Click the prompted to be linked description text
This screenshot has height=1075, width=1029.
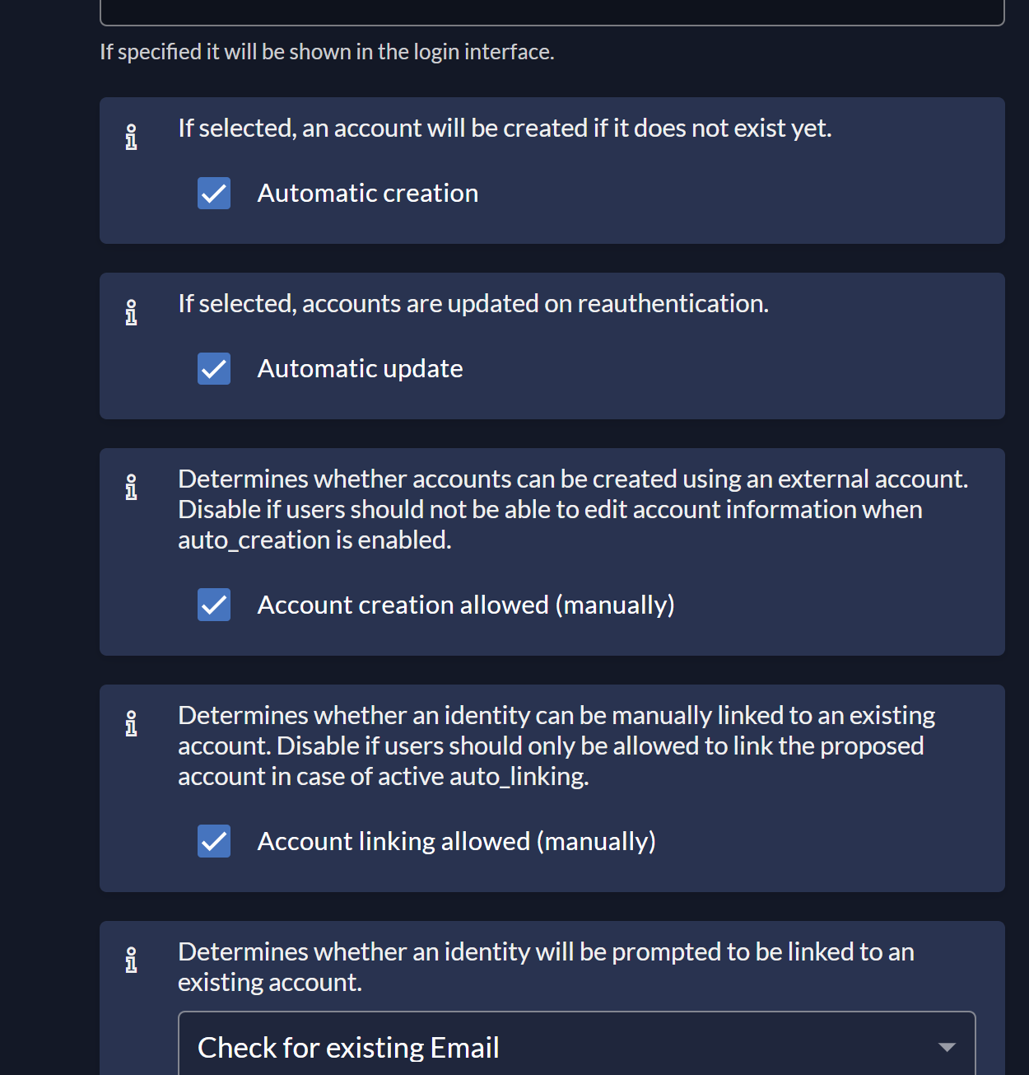pyautogui.click(x=546, y=967)
